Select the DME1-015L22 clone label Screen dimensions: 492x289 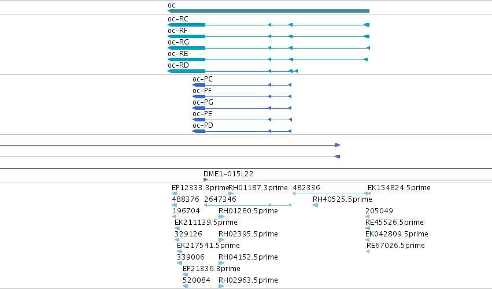(228, 174)
